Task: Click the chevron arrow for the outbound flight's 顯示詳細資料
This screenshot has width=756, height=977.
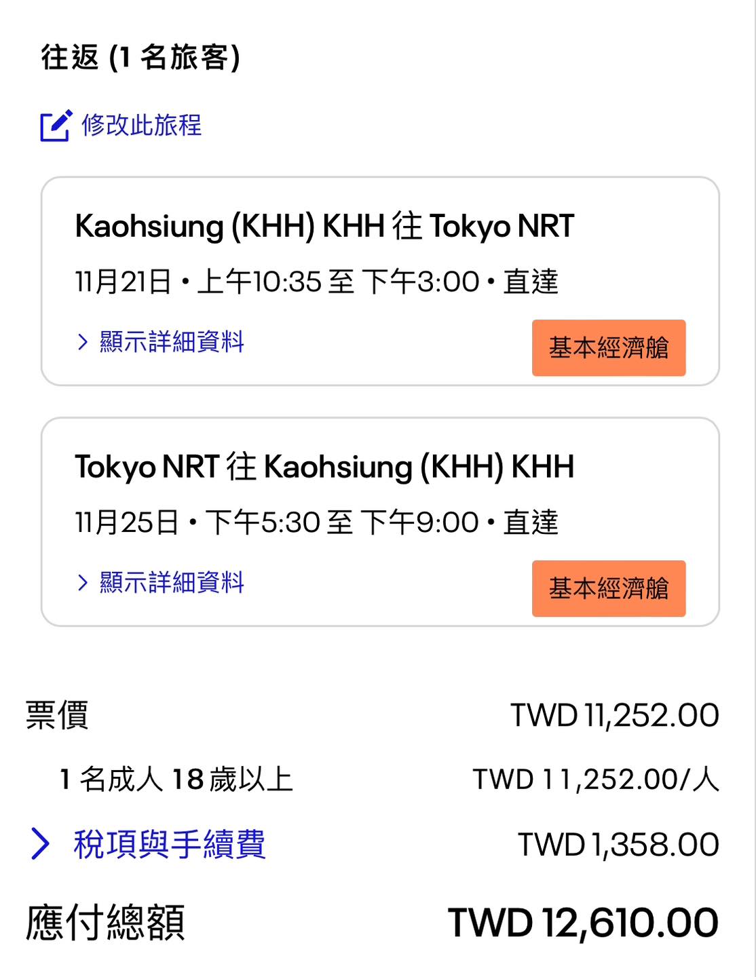Action: coord(83,341)
